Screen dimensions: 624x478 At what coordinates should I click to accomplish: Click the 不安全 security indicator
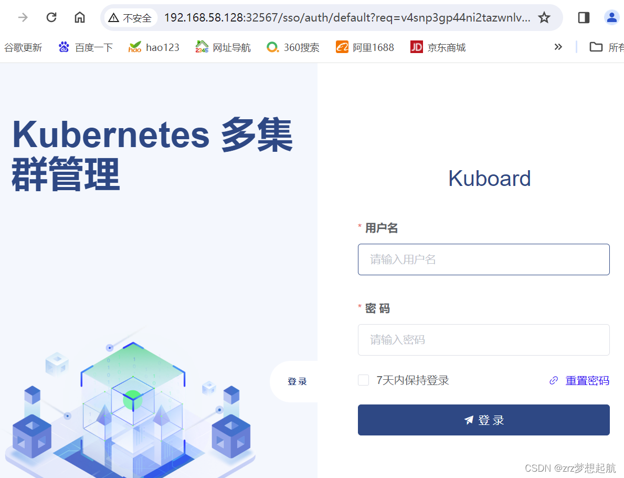pyautogui.click(x=130, y=17)
